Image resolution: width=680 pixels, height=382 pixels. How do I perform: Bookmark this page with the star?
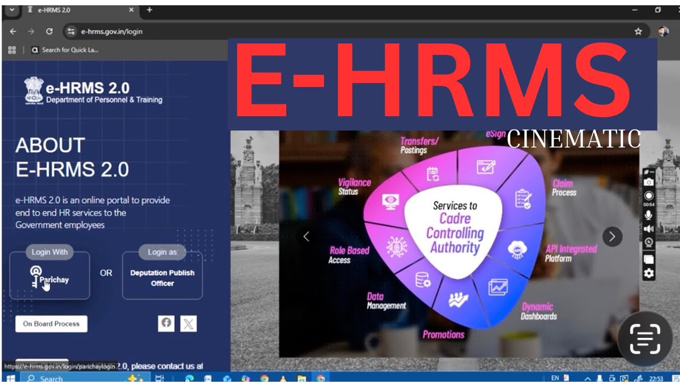(x=638, y=31)
